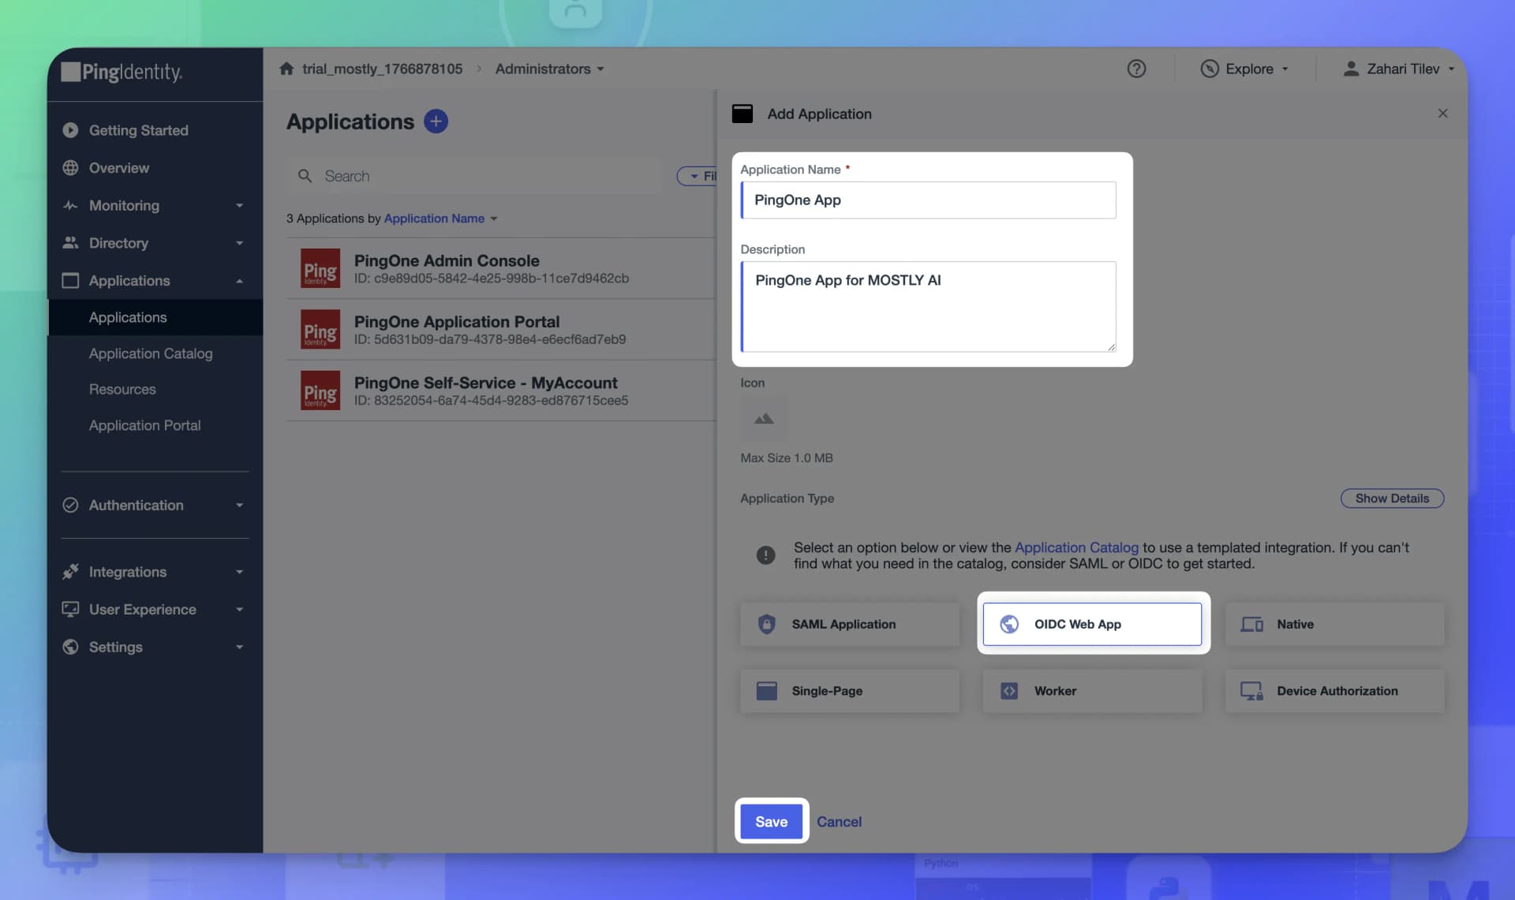1515x900 pixels.
Task: Click the PingIdentity logo
Action: coord(122,72)
